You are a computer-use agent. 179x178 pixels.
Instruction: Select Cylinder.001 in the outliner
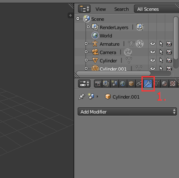(113, 69)
